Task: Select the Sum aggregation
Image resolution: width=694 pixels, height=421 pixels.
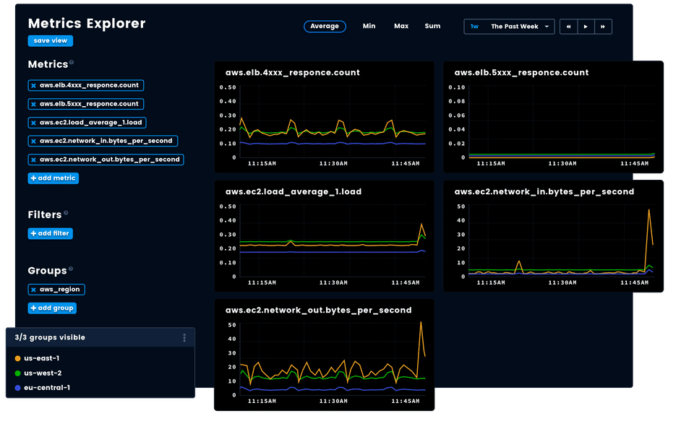Action: tap(432, 26)
